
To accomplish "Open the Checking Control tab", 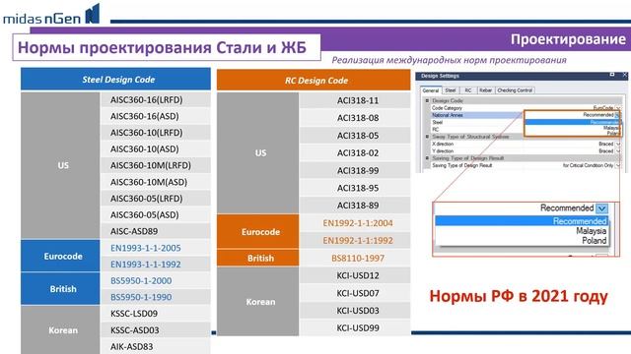I will pyautogui.click(x=515, y=90).
